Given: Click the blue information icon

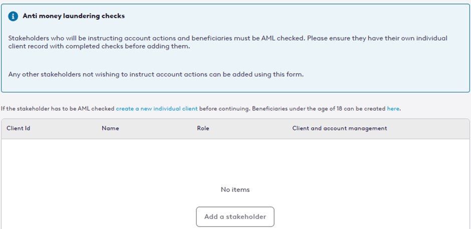Looking at the screenshot, I should tap(13, 16).
